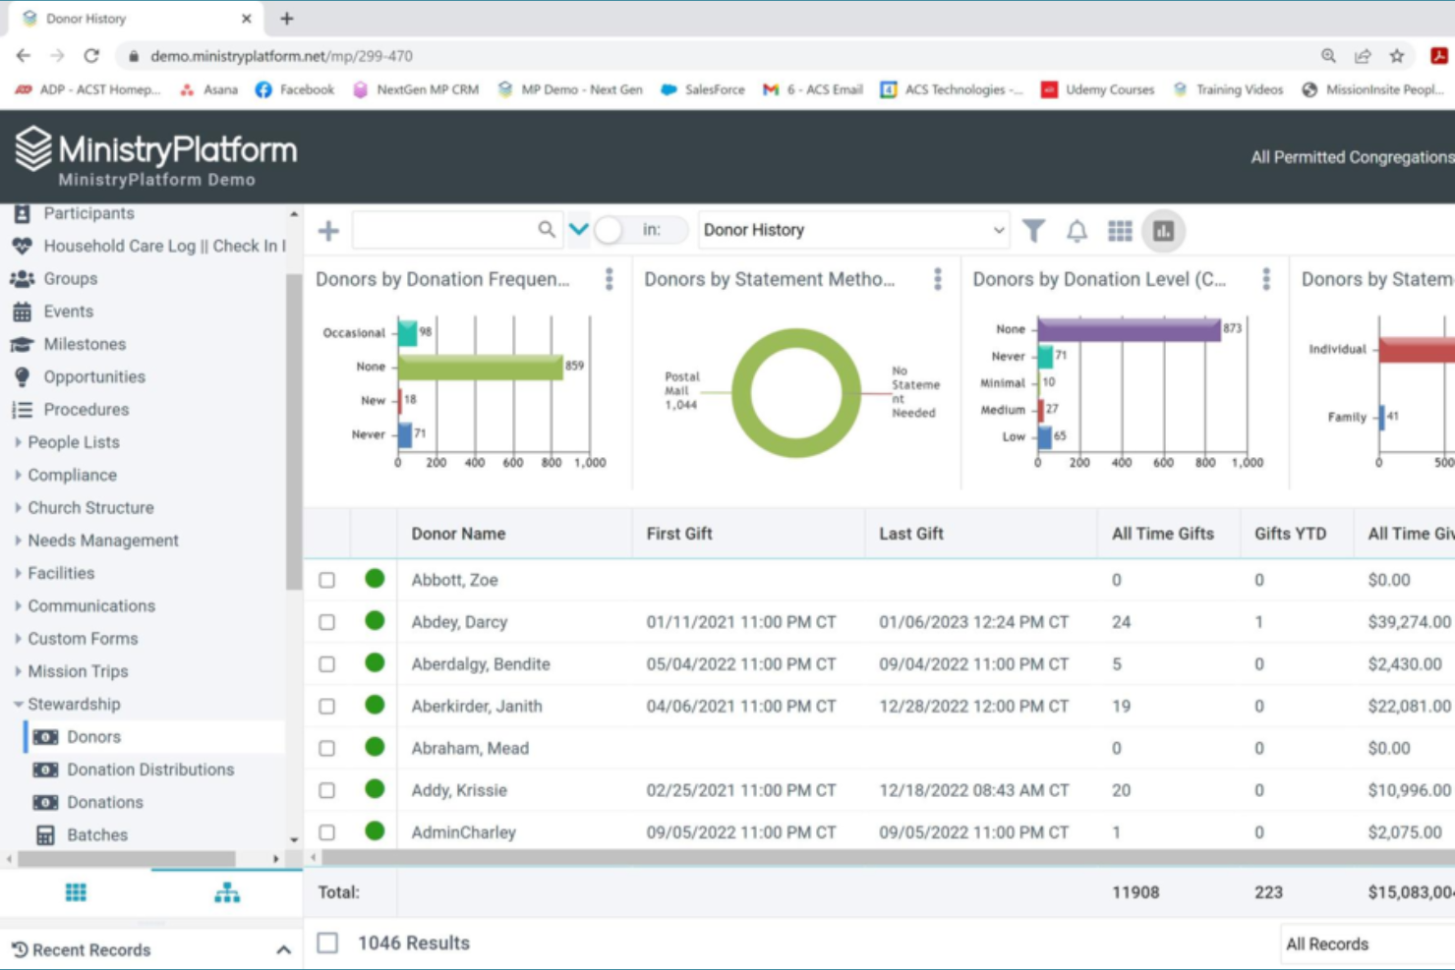Click the None bar in Donation Level chart
The width and height of the screenshot is (1455, 970).
click(1131, 329)
